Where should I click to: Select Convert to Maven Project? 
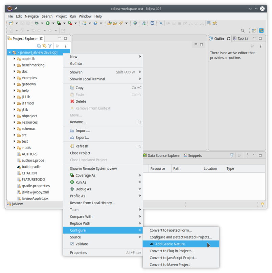coord(181,265)
